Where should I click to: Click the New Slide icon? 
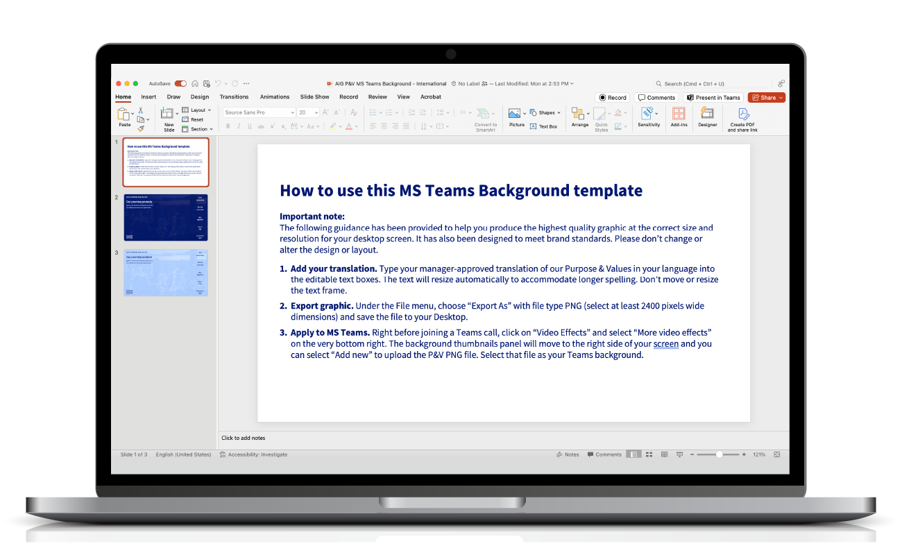(x=169, y=113)
